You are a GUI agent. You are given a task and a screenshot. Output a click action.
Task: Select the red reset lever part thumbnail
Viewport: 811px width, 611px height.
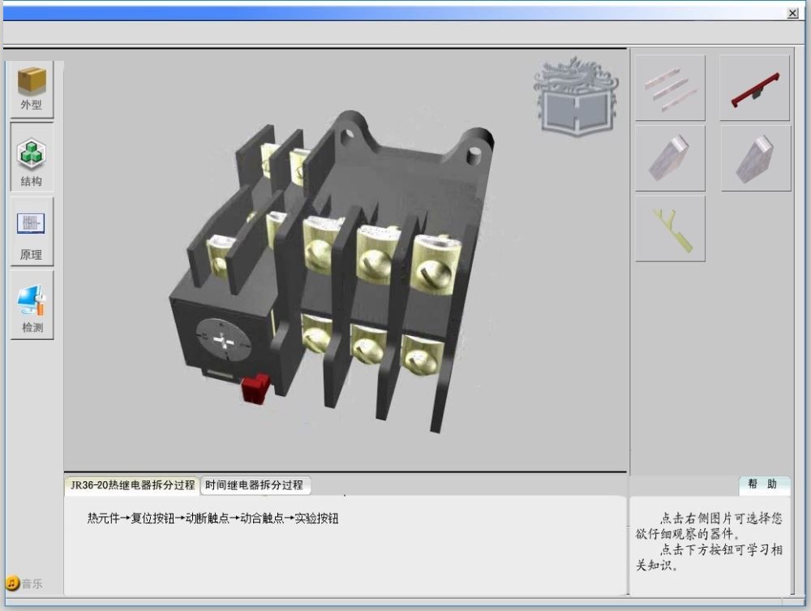click(753, 86)
